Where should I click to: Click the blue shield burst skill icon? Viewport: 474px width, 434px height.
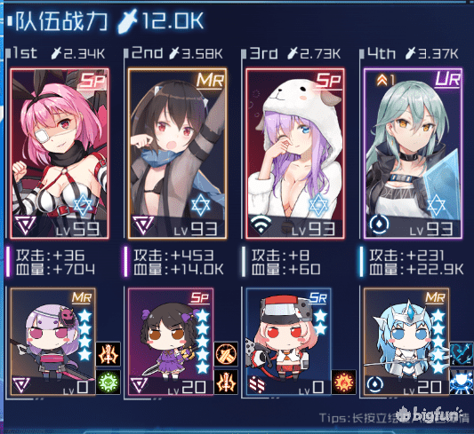462,383
